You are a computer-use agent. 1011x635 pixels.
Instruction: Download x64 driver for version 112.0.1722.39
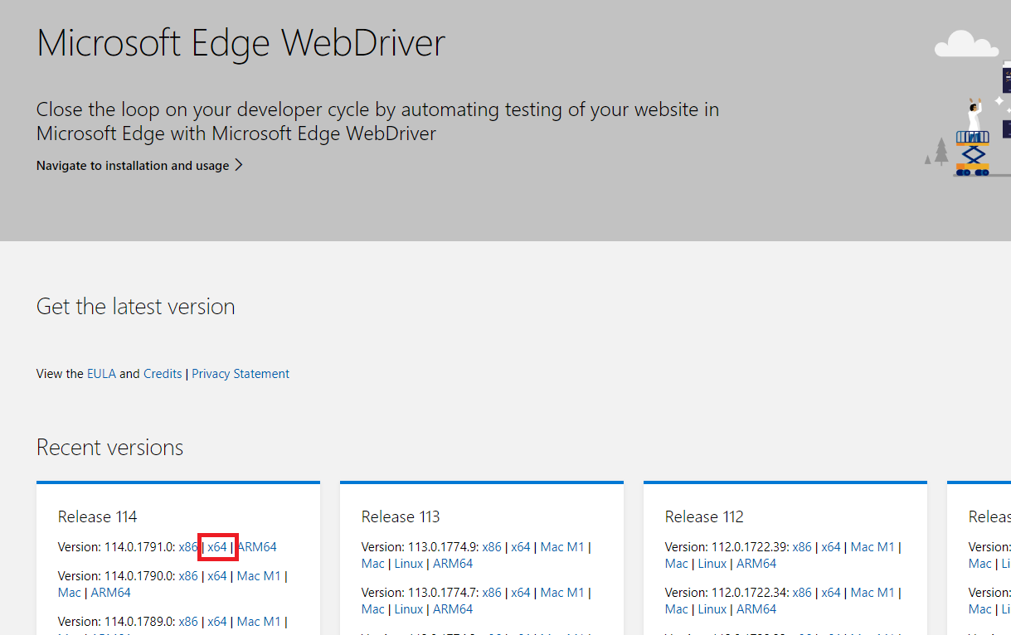coord(831,547)
